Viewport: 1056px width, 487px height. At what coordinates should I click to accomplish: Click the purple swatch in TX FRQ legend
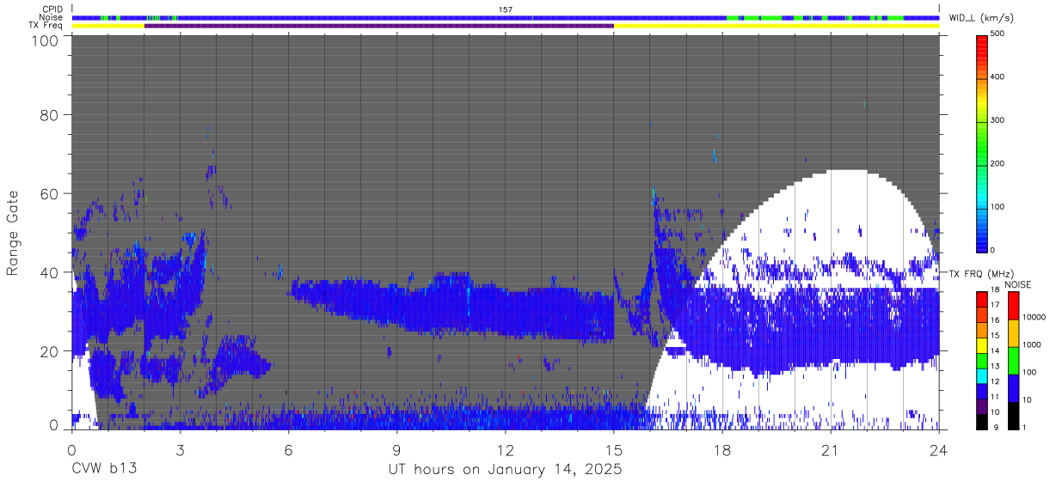click(x=982, y=408)
